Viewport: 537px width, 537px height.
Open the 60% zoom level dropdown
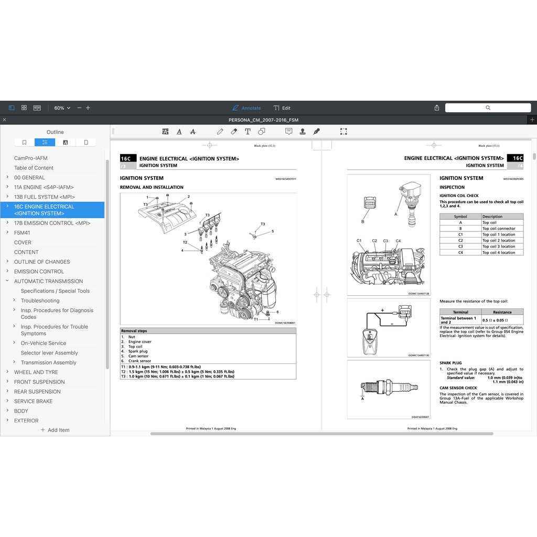(62, 108)
